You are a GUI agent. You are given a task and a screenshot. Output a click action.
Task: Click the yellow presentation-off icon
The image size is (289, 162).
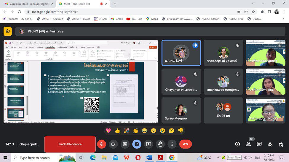point(7,31)
